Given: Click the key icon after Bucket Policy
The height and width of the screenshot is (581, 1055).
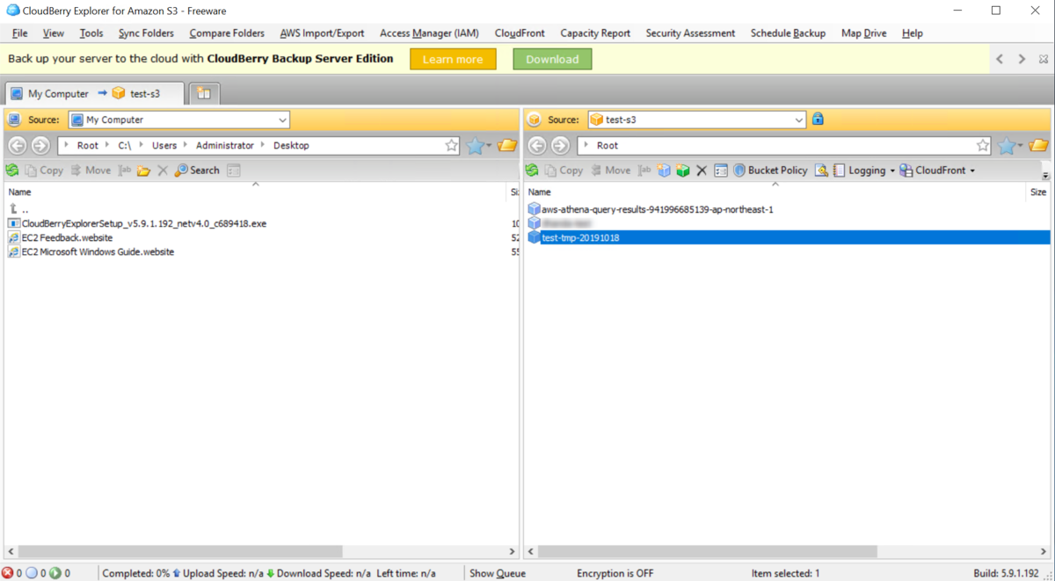Looking at the screenshot, I should click(821, 171).
